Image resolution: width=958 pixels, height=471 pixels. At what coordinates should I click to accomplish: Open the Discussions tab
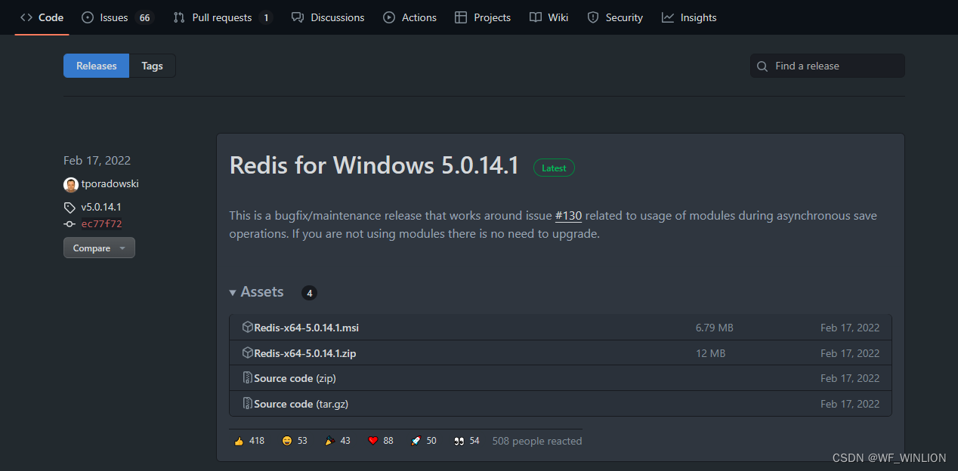click(328, 17)
